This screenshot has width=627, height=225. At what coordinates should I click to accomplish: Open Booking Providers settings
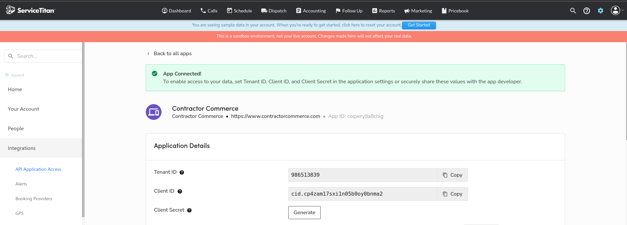click(x=34, y=199)
